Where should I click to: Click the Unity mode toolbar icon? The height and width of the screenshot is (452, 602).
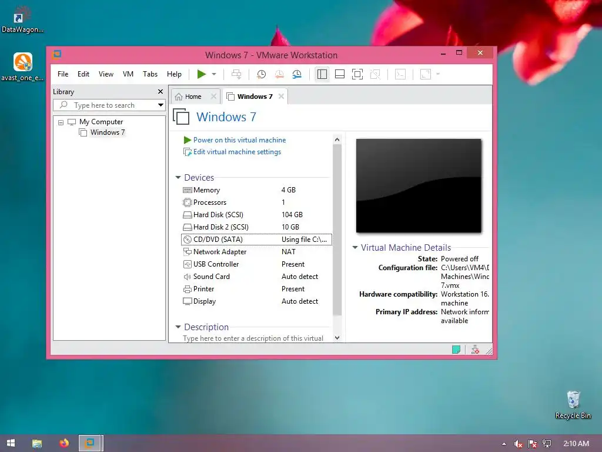375,74
